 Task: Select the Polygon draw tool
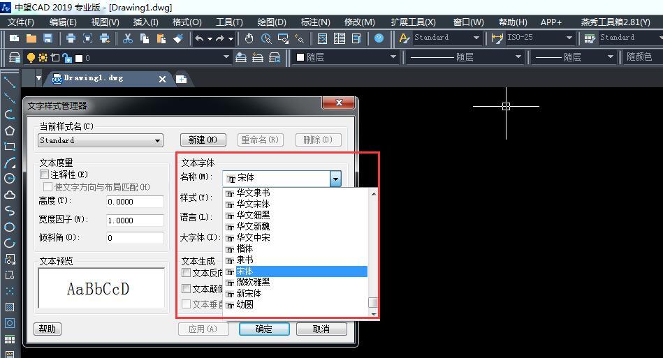click(9, 130)
